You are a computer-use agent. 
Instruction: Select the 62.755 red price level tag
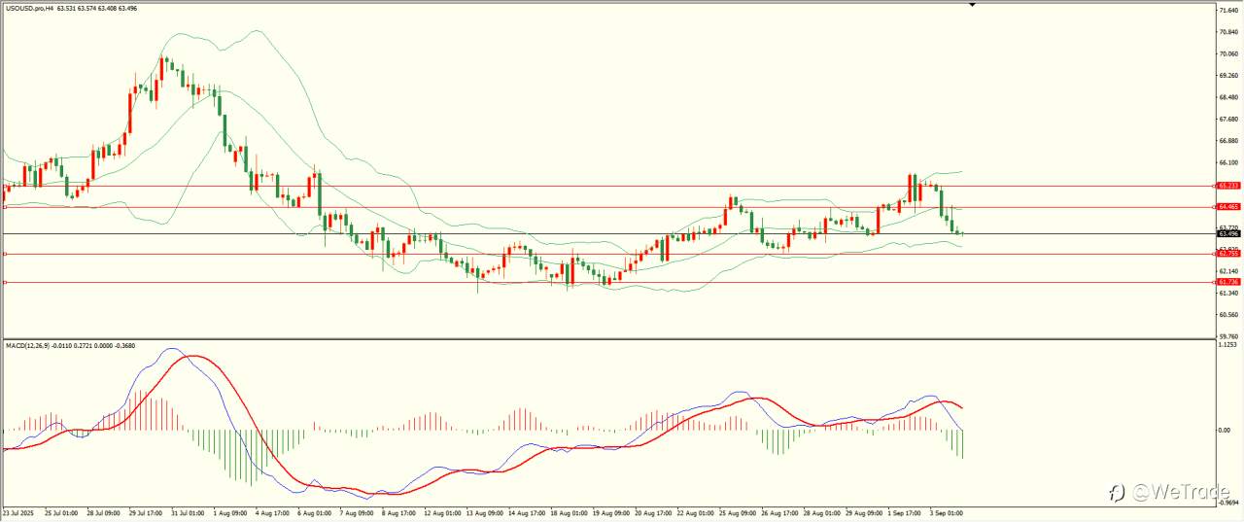(x=1228, y=254)
